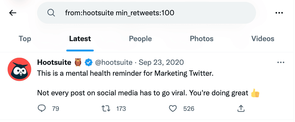Click Hootsuite's verified badge
Image resolution: width=295 pixels, height=122 pixels.
pos(88,62)
